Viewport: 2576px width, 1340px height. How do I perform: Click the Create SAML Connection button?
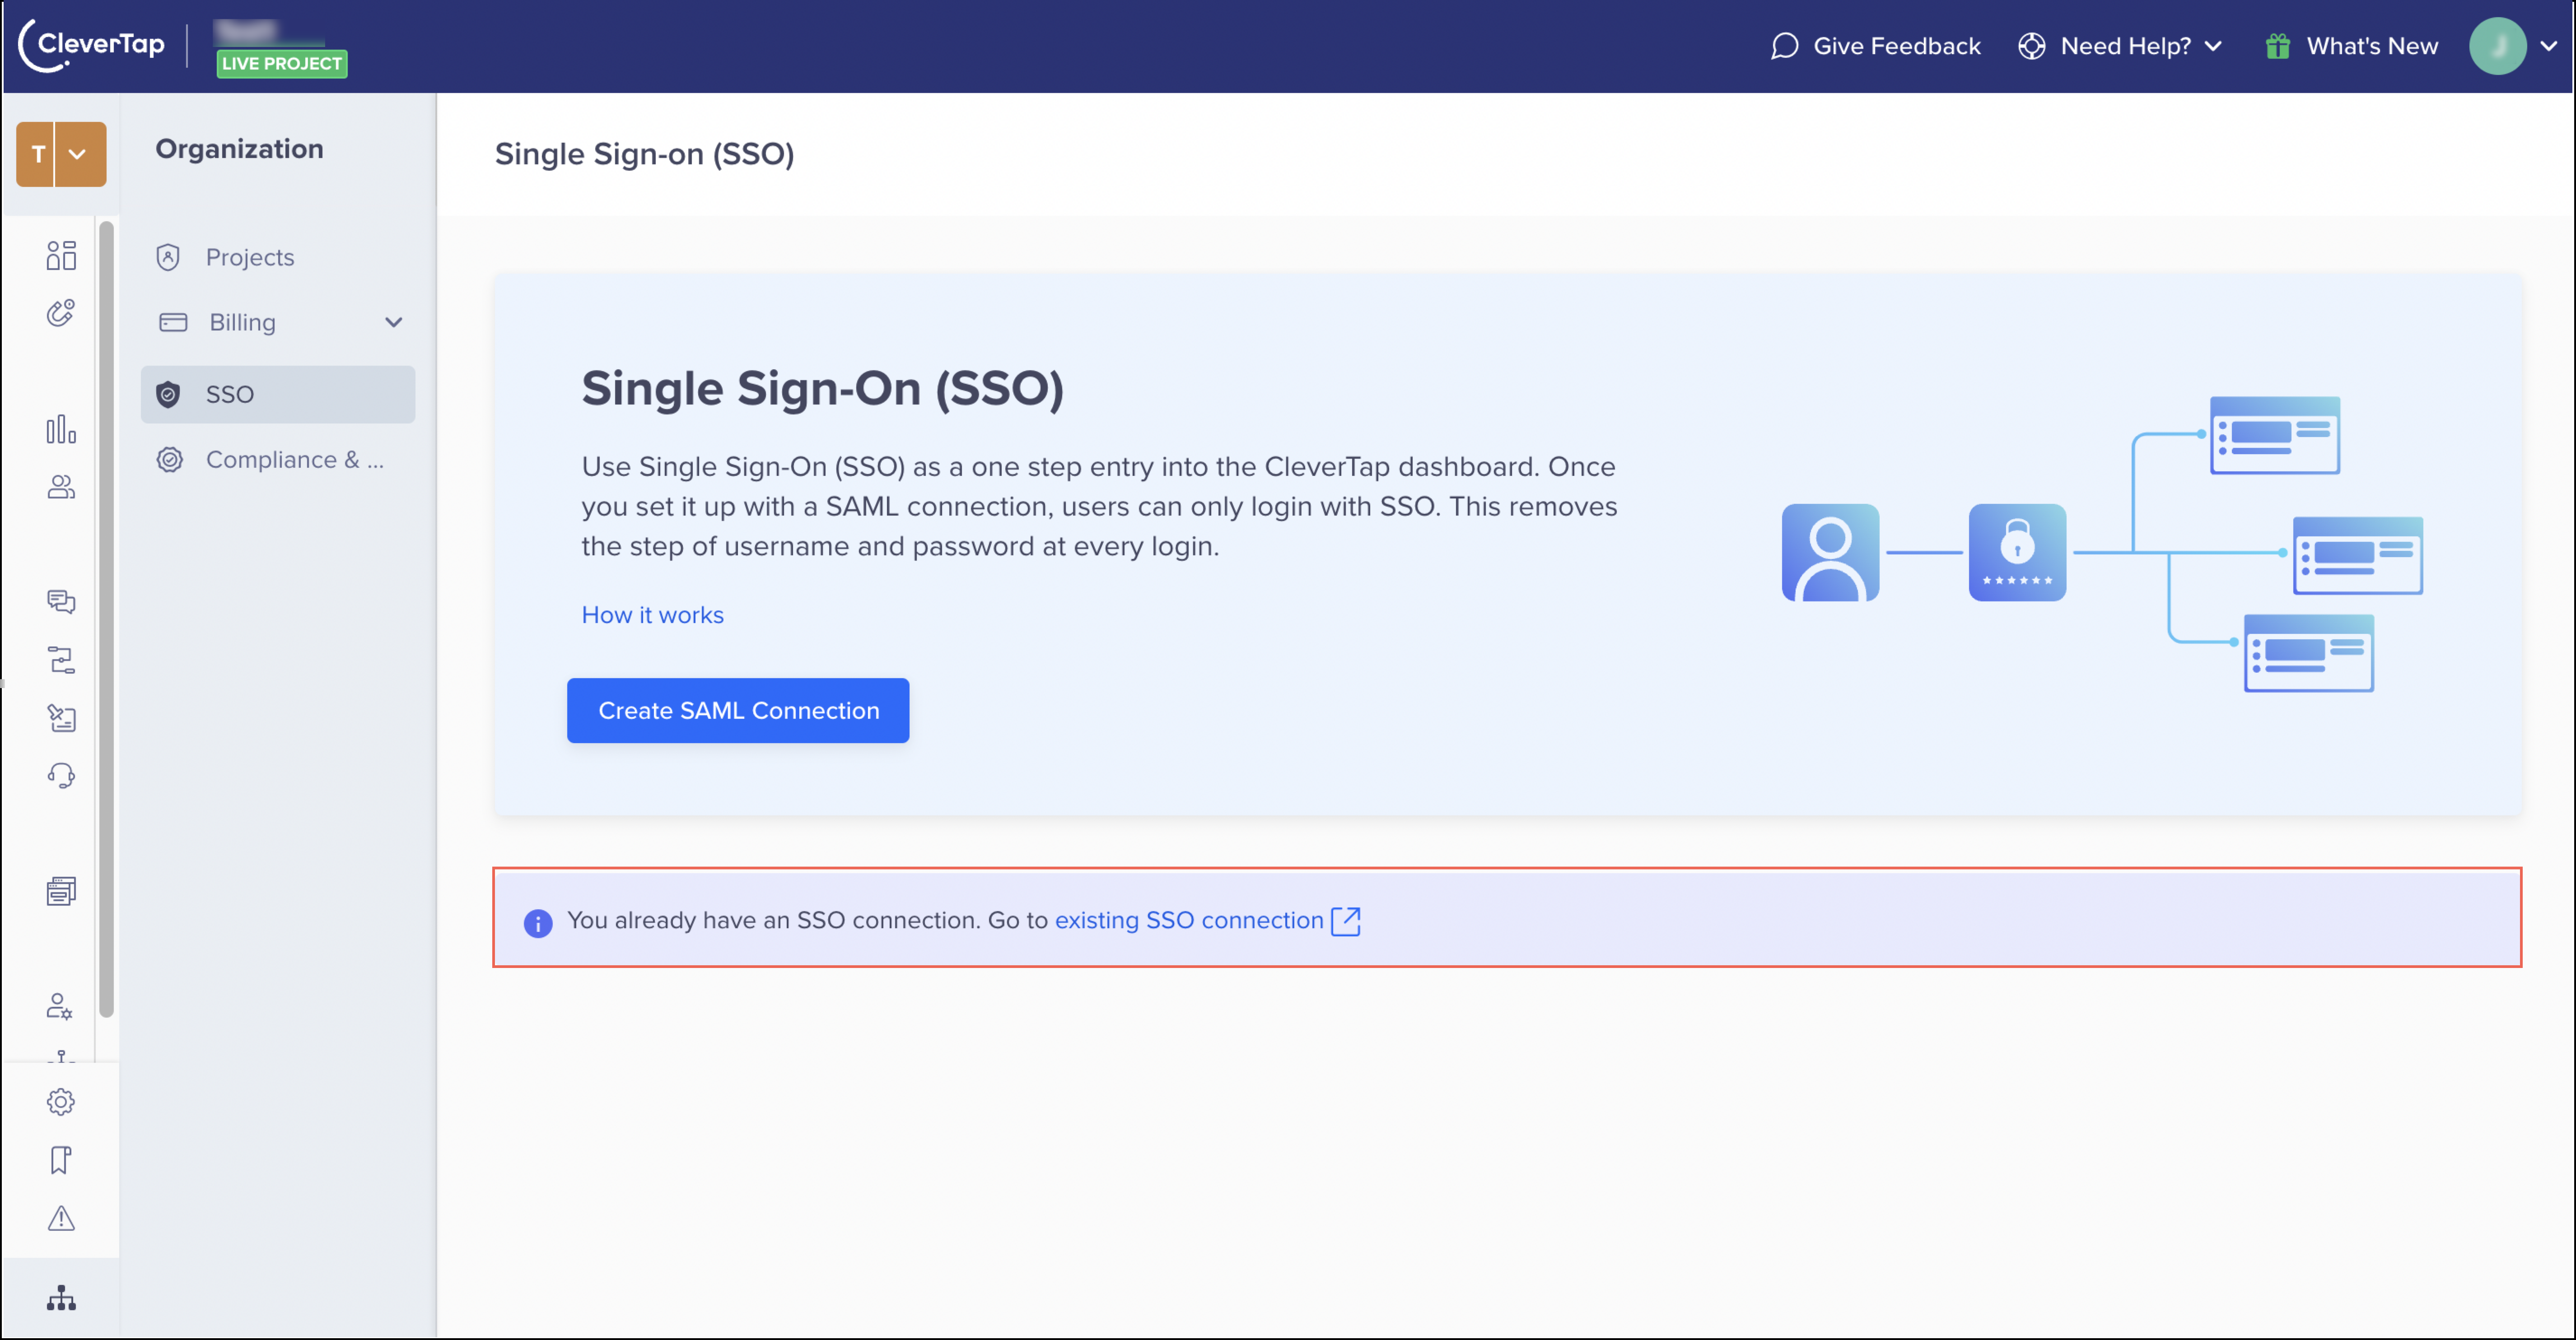pos(738,710)
